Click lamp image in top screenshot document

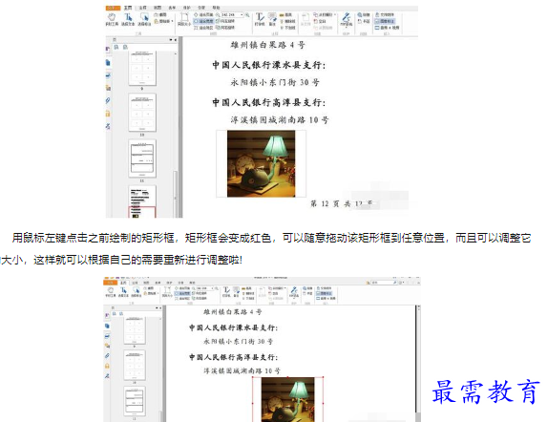261,163
